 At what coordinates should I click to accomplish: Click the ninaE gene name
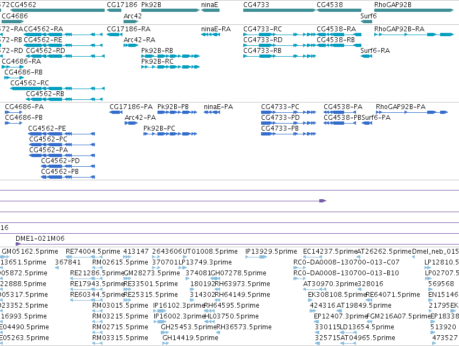(210, 5)
